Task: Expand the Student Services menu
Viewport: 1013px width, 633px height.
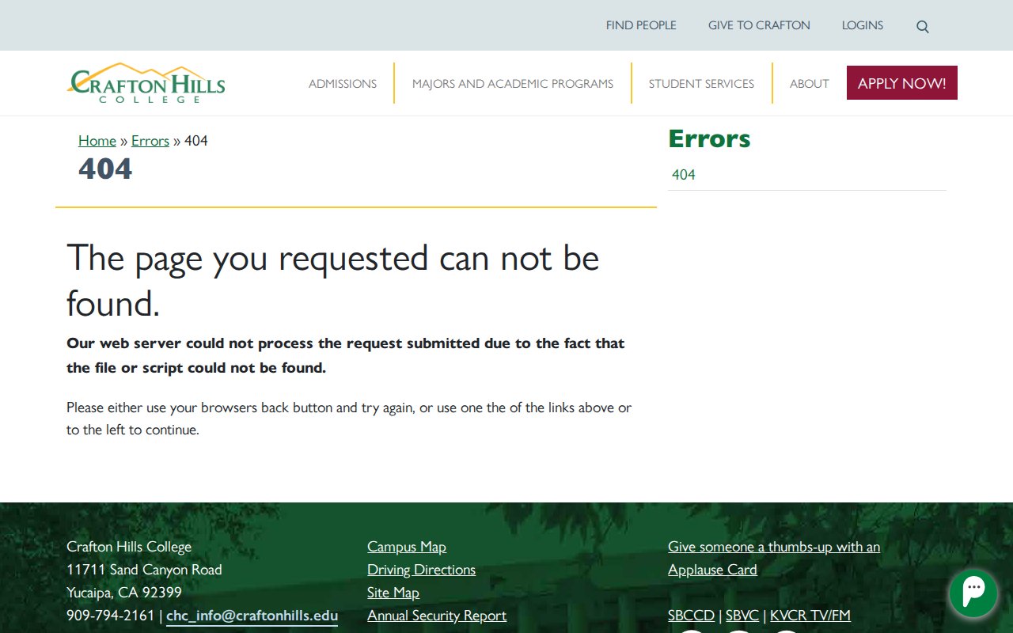Action: [x=701, y=84]
